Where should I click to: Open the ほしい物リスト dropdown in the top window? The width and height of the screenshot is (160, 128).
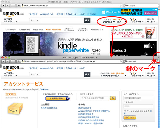click(x=151, y=21)
